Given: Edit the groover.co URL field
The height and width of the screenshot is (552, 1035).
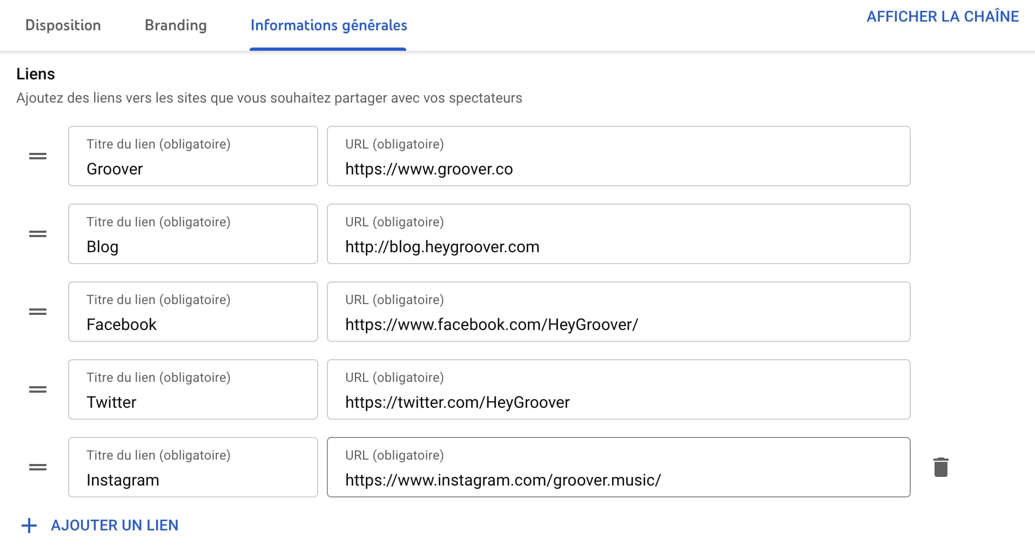Looking at the screenshot, I should pyautogui.click(x=619, y=156).
